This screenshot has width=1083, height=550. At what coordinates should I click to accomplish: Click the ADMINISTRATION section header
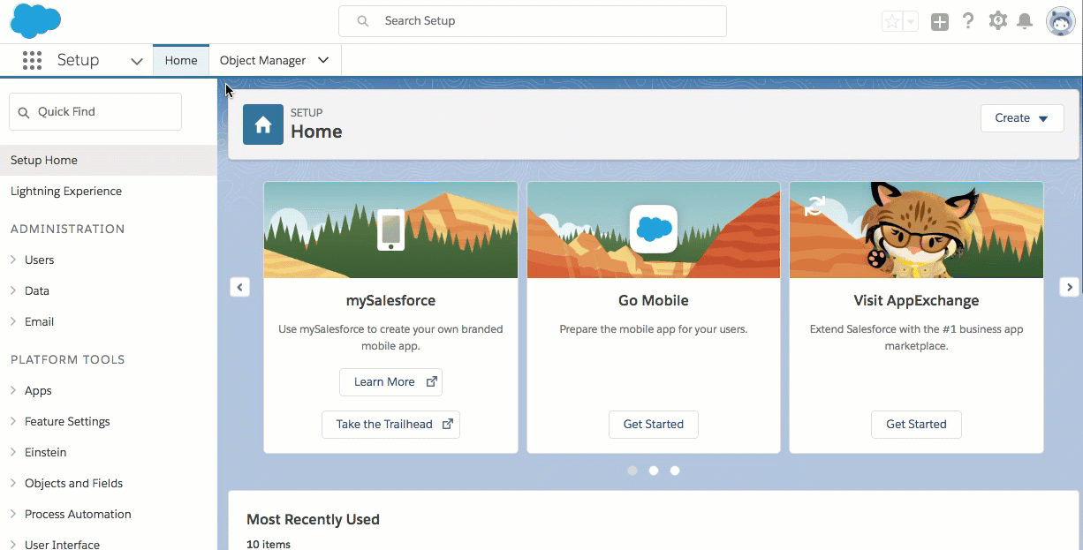pos(68,229)
